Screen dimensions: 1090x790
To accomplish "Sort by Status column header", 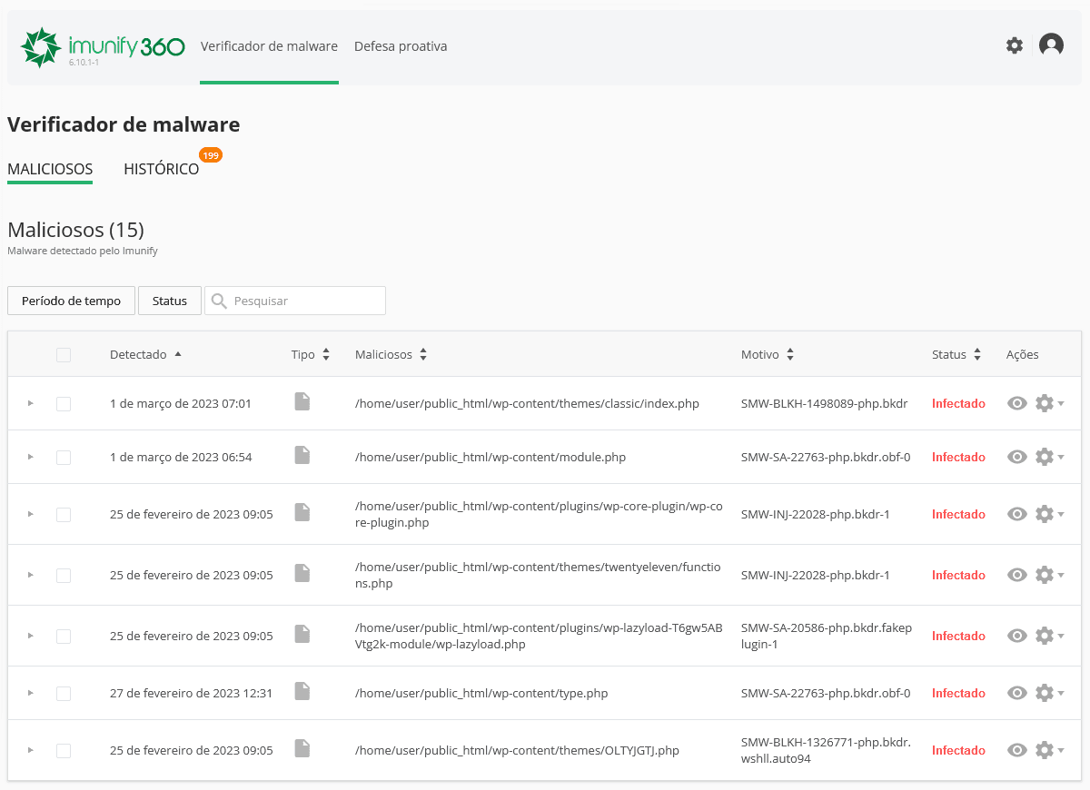I will tap(956, 355).
